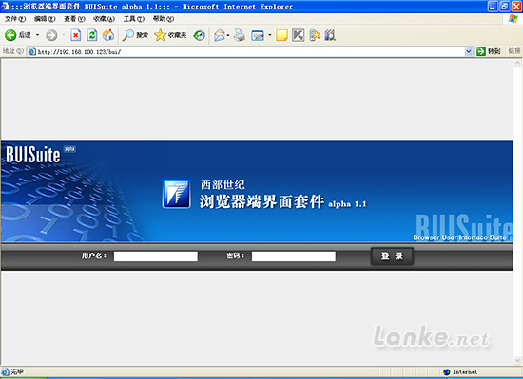Go to the Home page icon

click(108, 35)
